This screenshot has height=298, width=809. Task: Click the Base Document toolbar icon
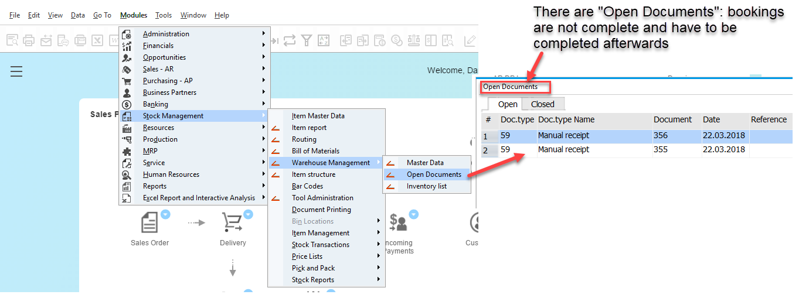click(x=346, y=40)
